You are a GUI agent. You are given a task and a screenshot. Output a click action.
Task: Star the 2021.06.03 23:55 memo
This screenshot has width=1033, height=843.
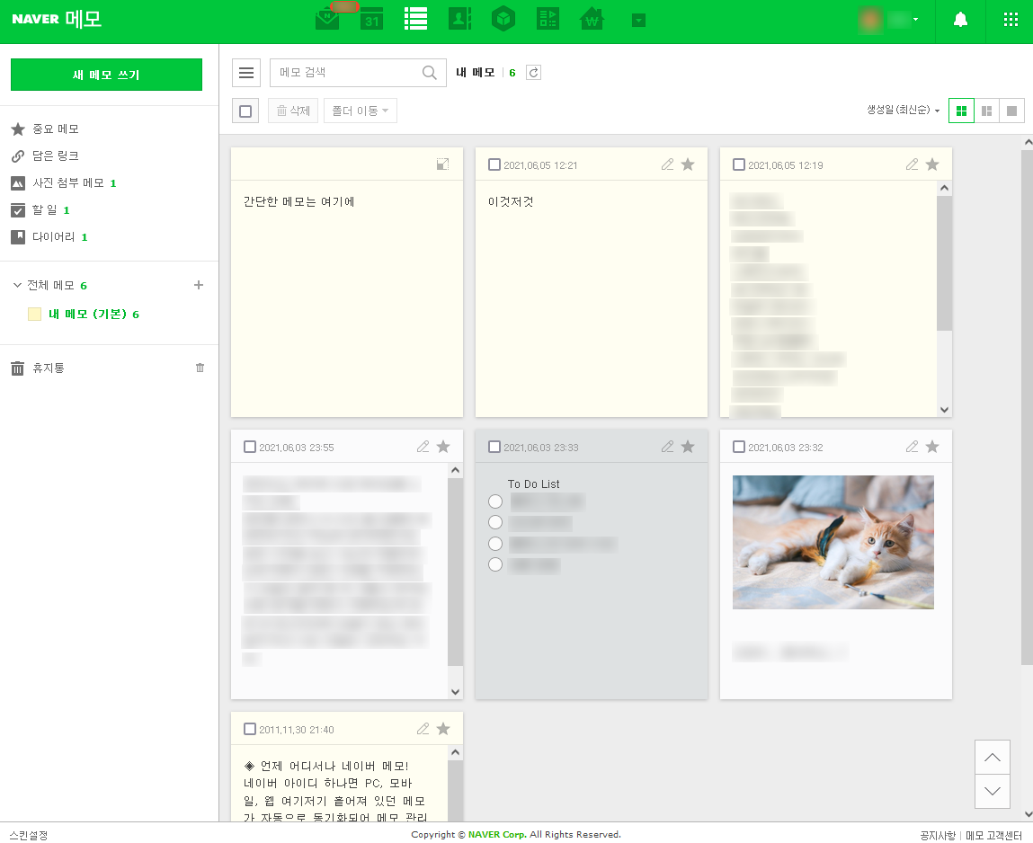(443, 447)
